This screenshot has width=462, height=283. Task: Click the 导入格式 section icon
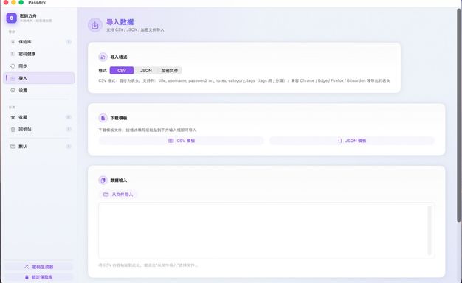pyautogui.click(x=103, y=57)
